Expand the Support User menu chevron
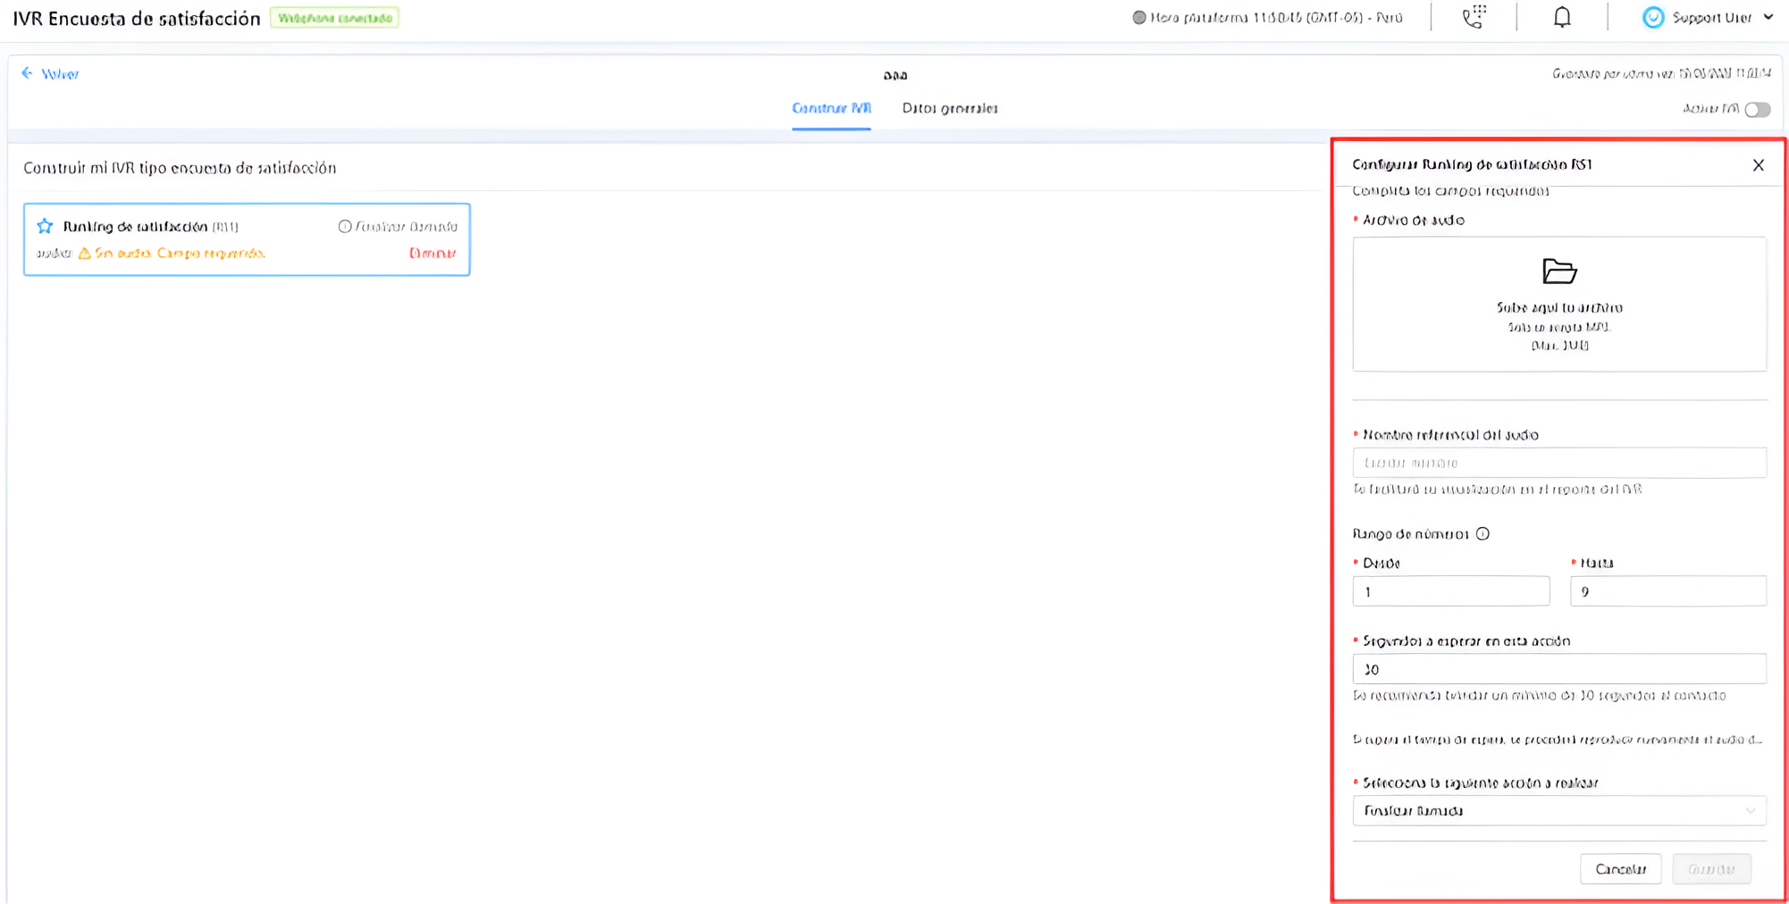 point(1768,17)
